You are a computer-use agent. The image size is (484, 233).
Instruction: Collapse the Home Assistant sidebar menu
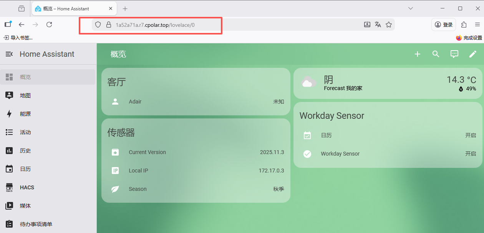click(x=9, y=54)
